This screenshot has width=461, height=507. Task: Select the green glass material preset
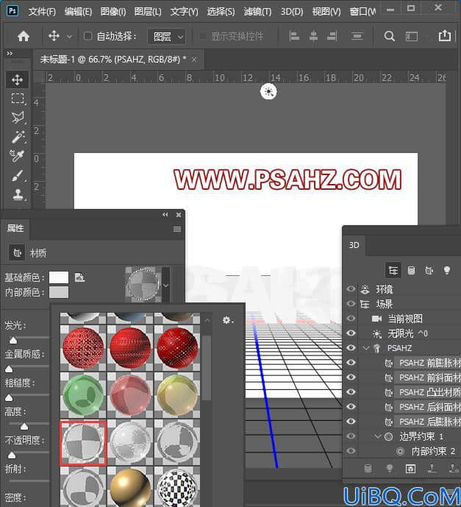(83, 395)
